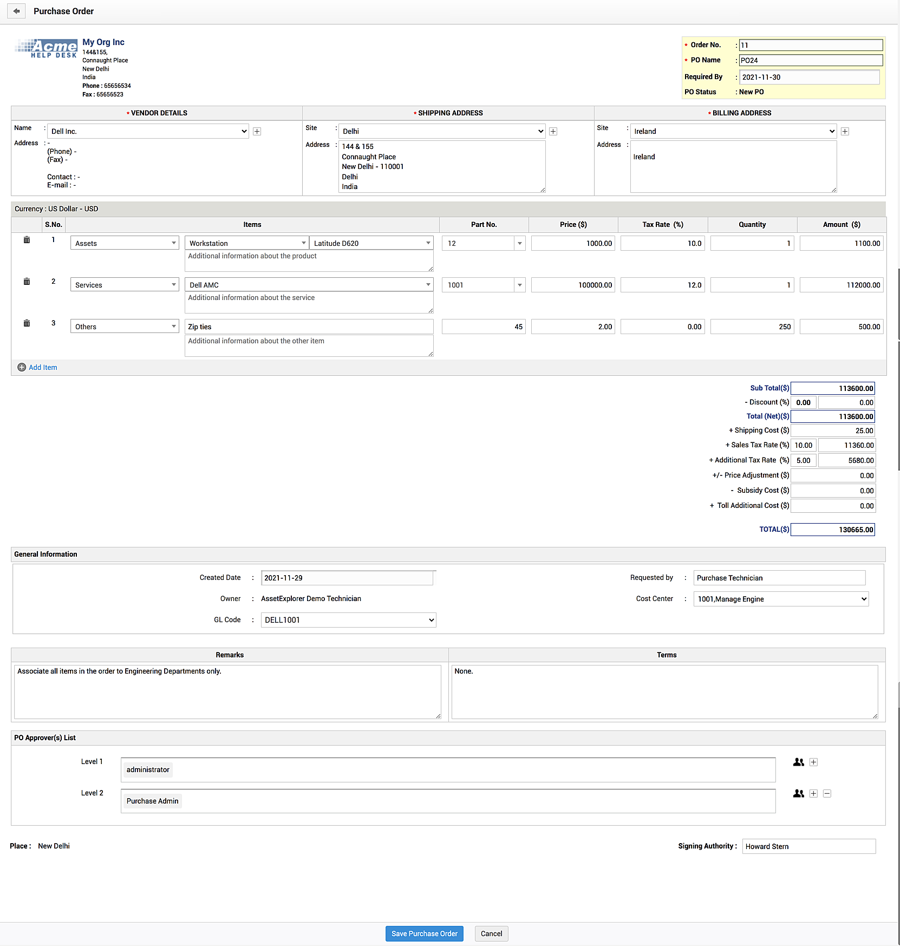Delete the Zip ties item row

27,323
